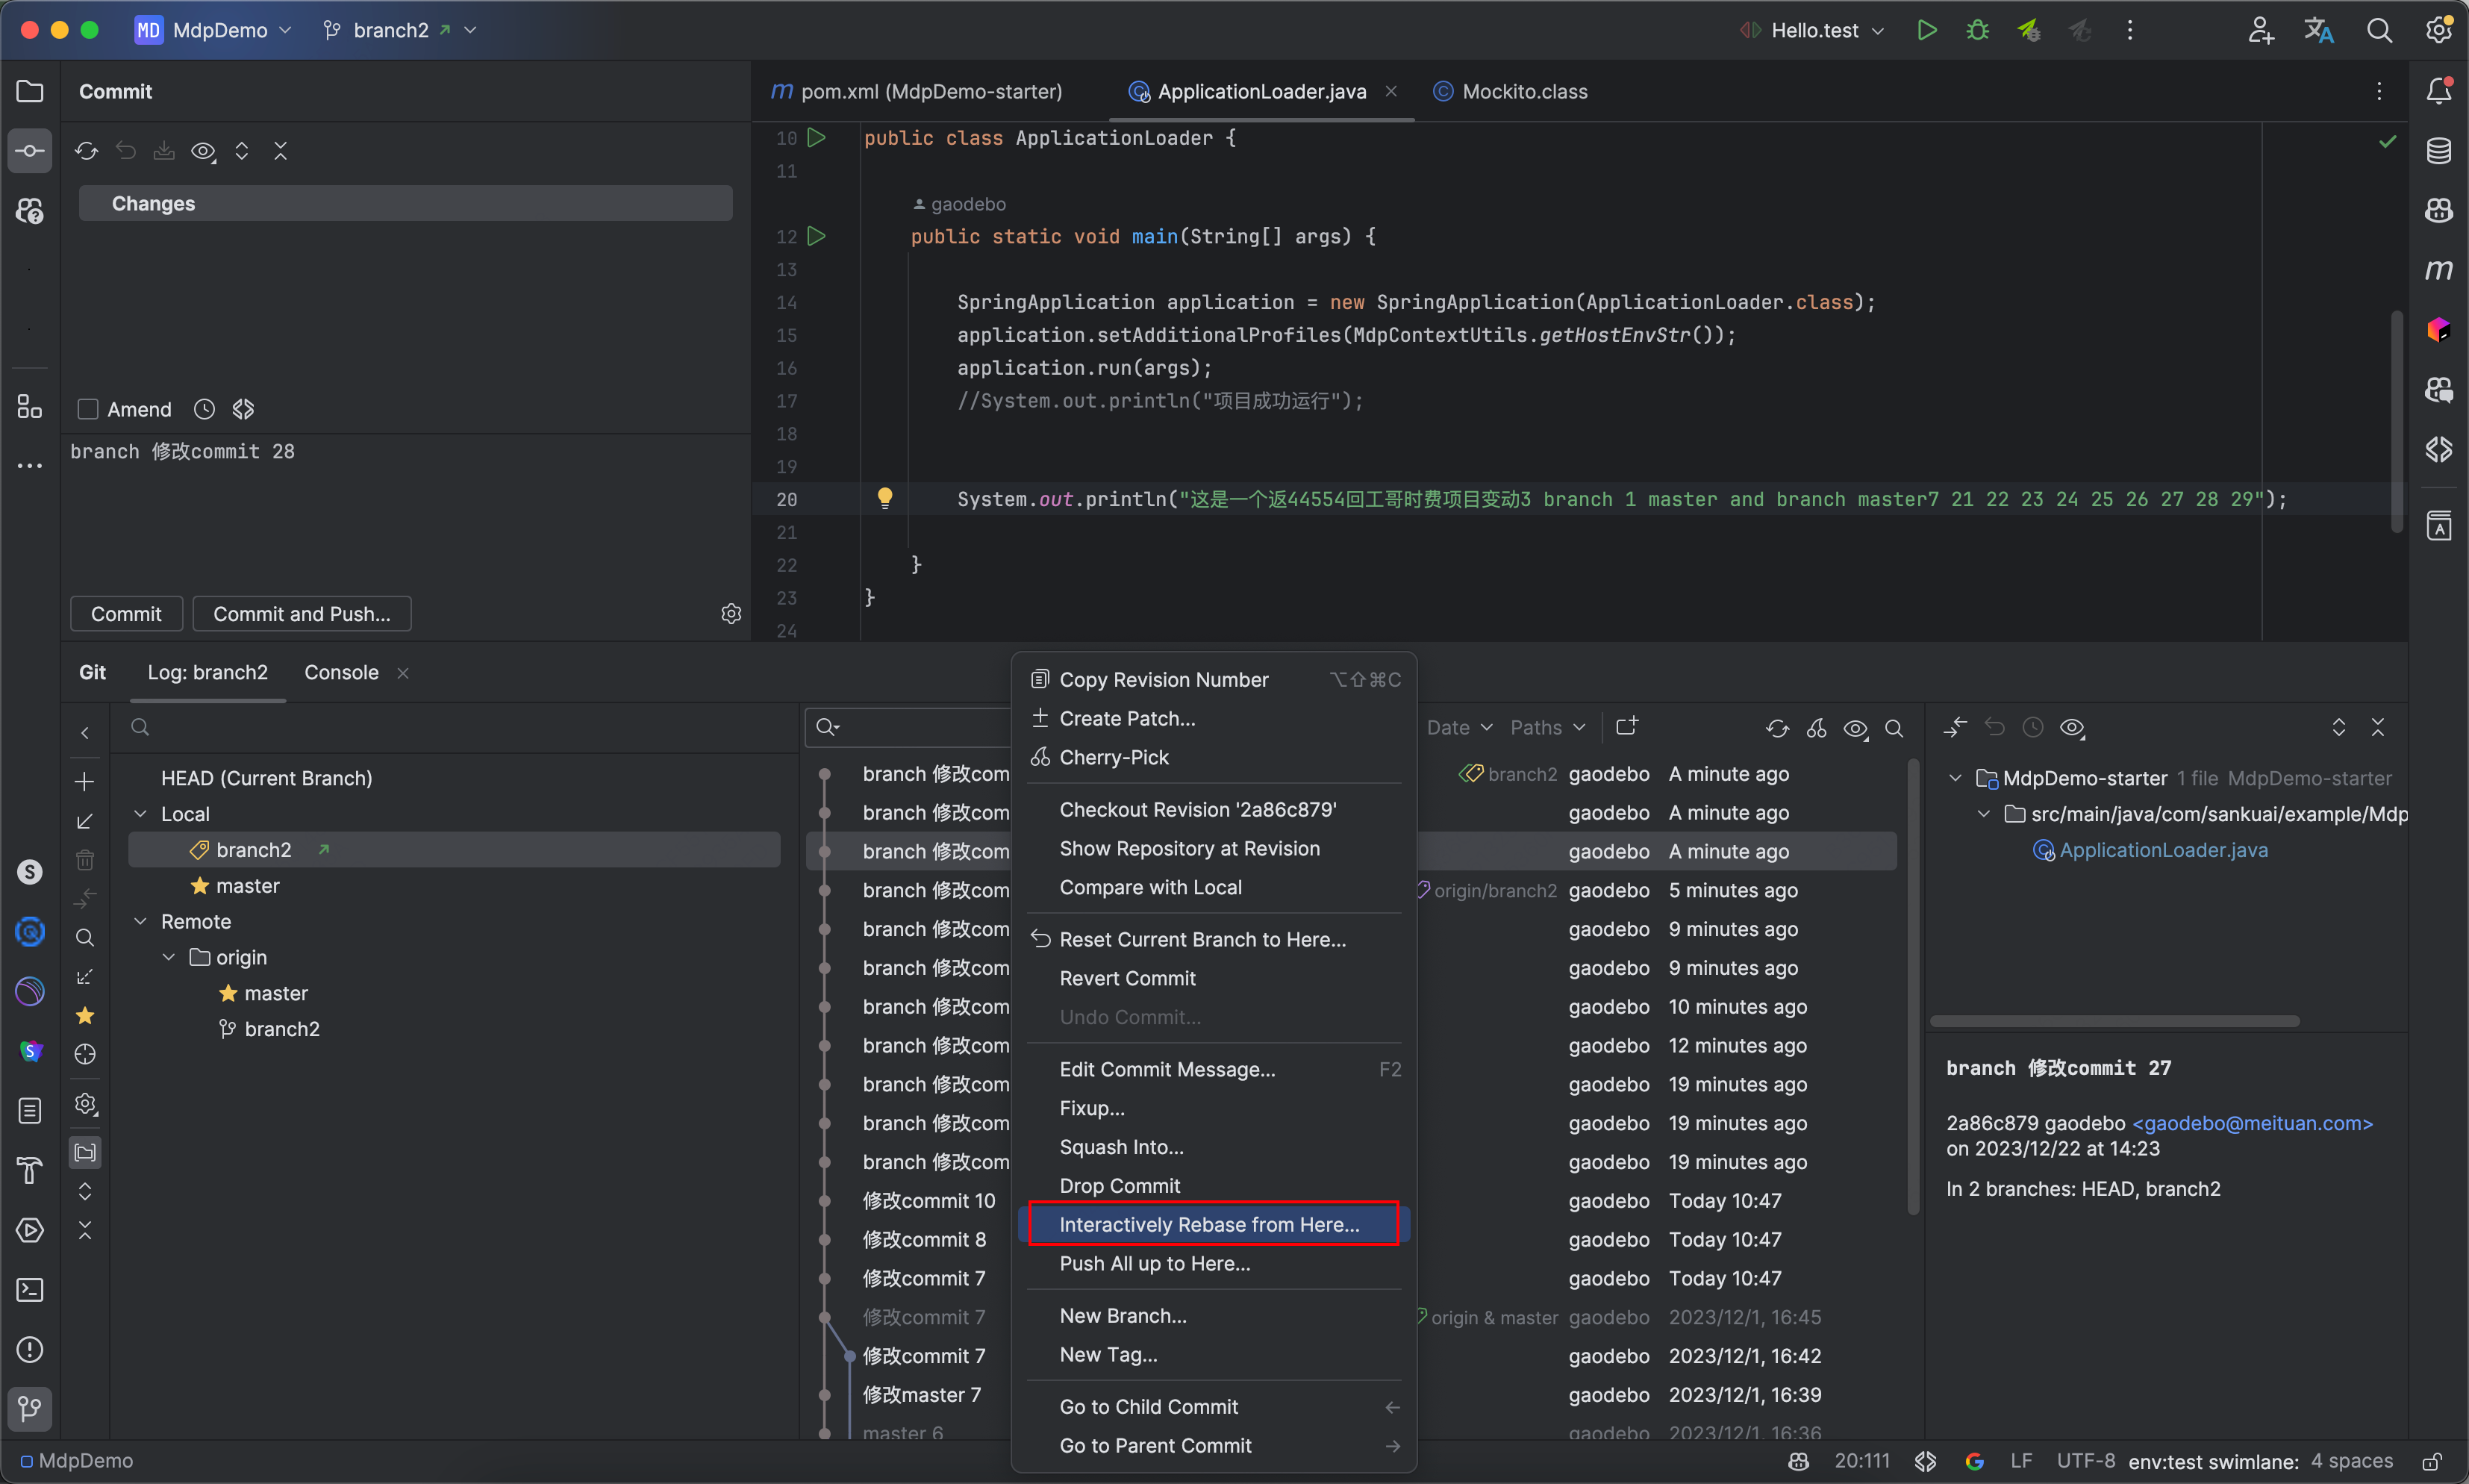The height and width of the screenshot is (1484, 2469).
Task: Switch to pom.xml (MdpDemo-starter) editor tab
Action: click(x=917, y=91)
